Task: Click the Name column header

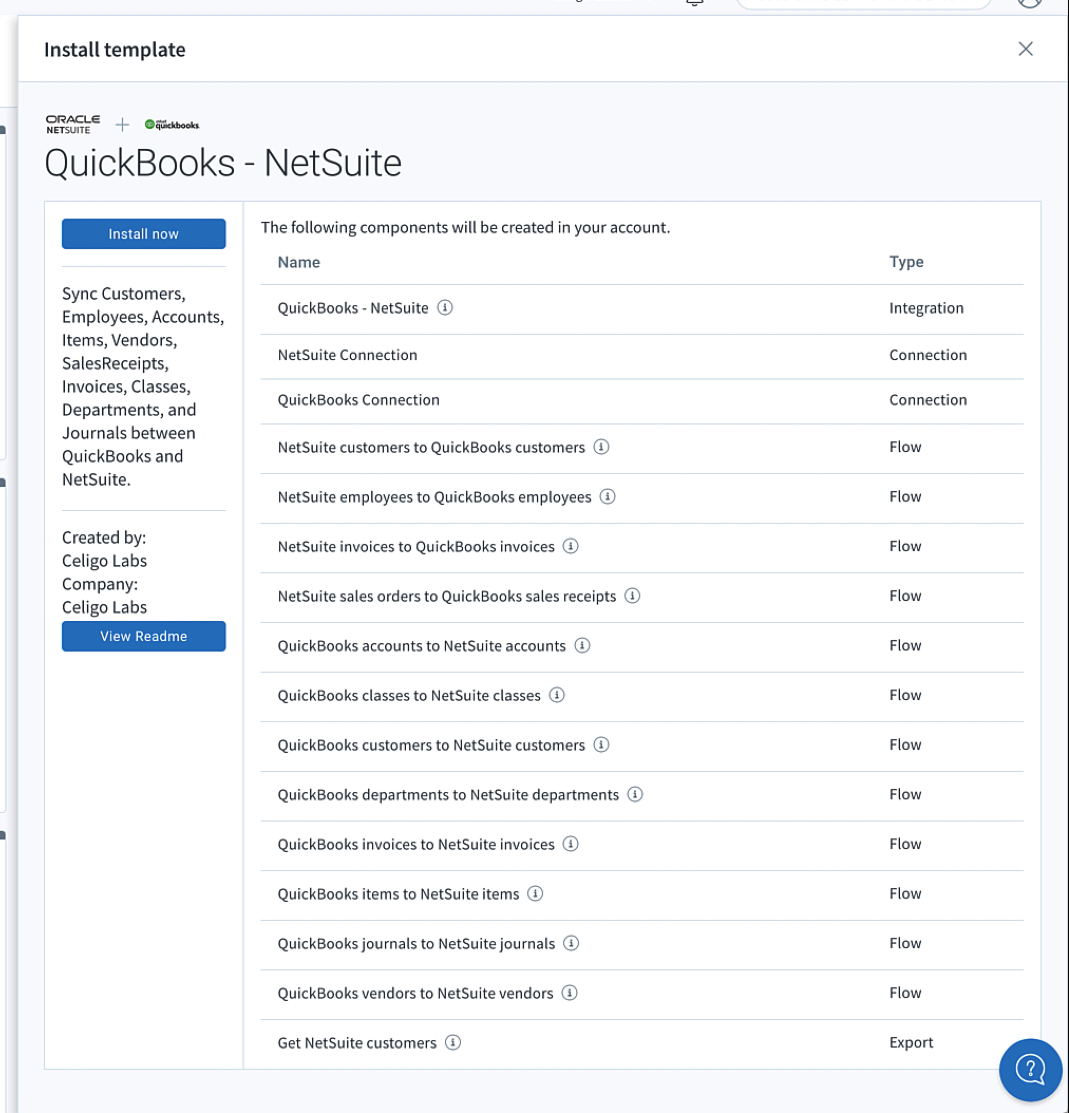Action: [x=299, y=262]
